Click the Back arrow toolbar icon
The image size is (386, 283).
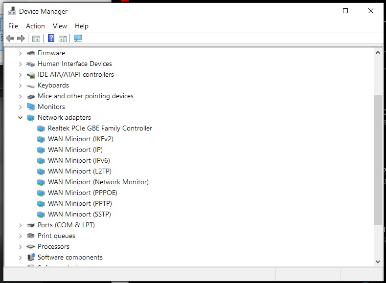10,38
